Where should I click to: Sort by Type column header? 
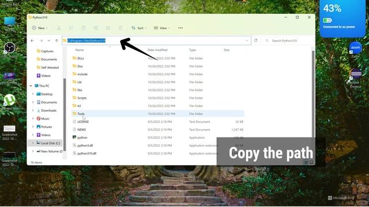pyautogui.click(x=192, y=50)
